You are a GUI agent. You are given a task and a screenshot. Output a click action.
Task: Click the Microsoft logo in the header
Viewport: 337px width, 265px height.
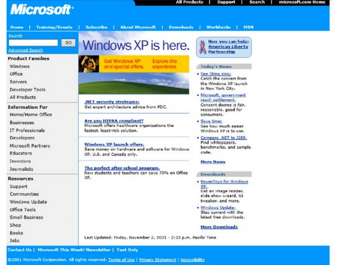42,10
